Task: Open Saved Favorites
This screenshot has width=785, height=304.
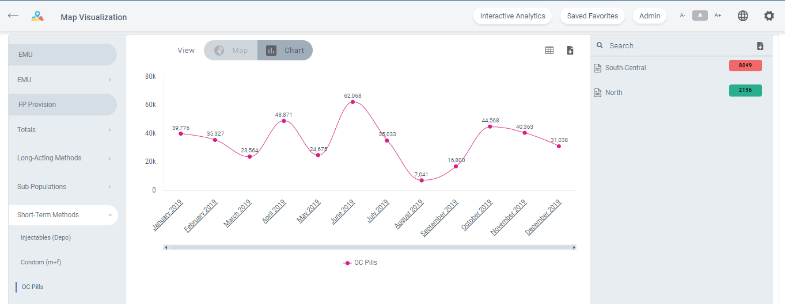Action: [593, 16]
